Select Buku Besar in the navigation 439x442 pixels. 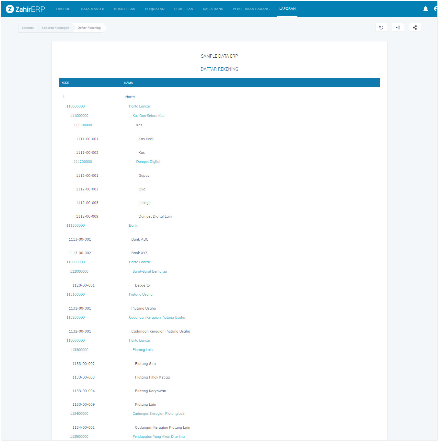124,9
